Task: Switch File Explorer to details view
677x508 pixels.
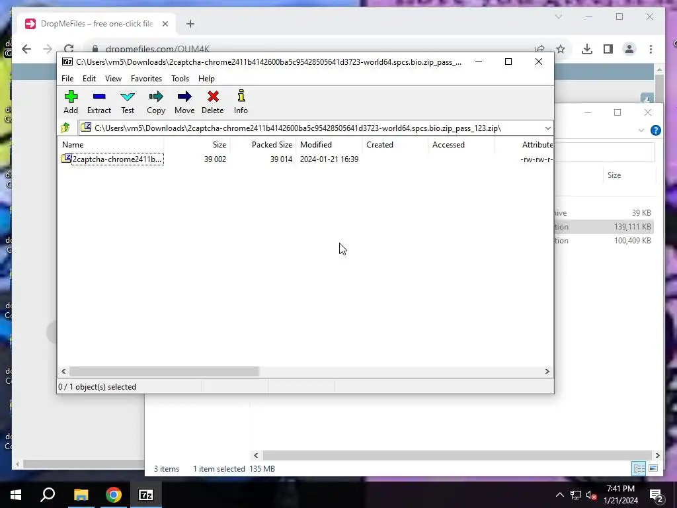Action: click(x=639, y=468)
